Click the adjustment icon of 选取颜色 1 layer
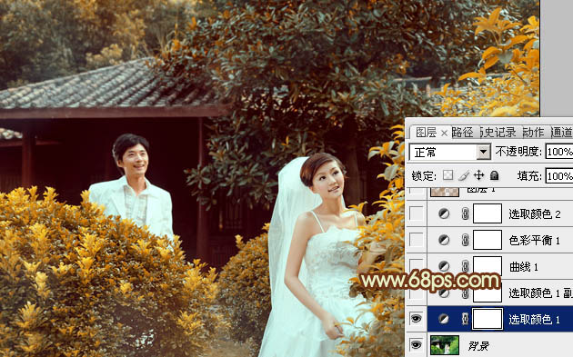The image size is (573, 357). [x=444, y=319]
